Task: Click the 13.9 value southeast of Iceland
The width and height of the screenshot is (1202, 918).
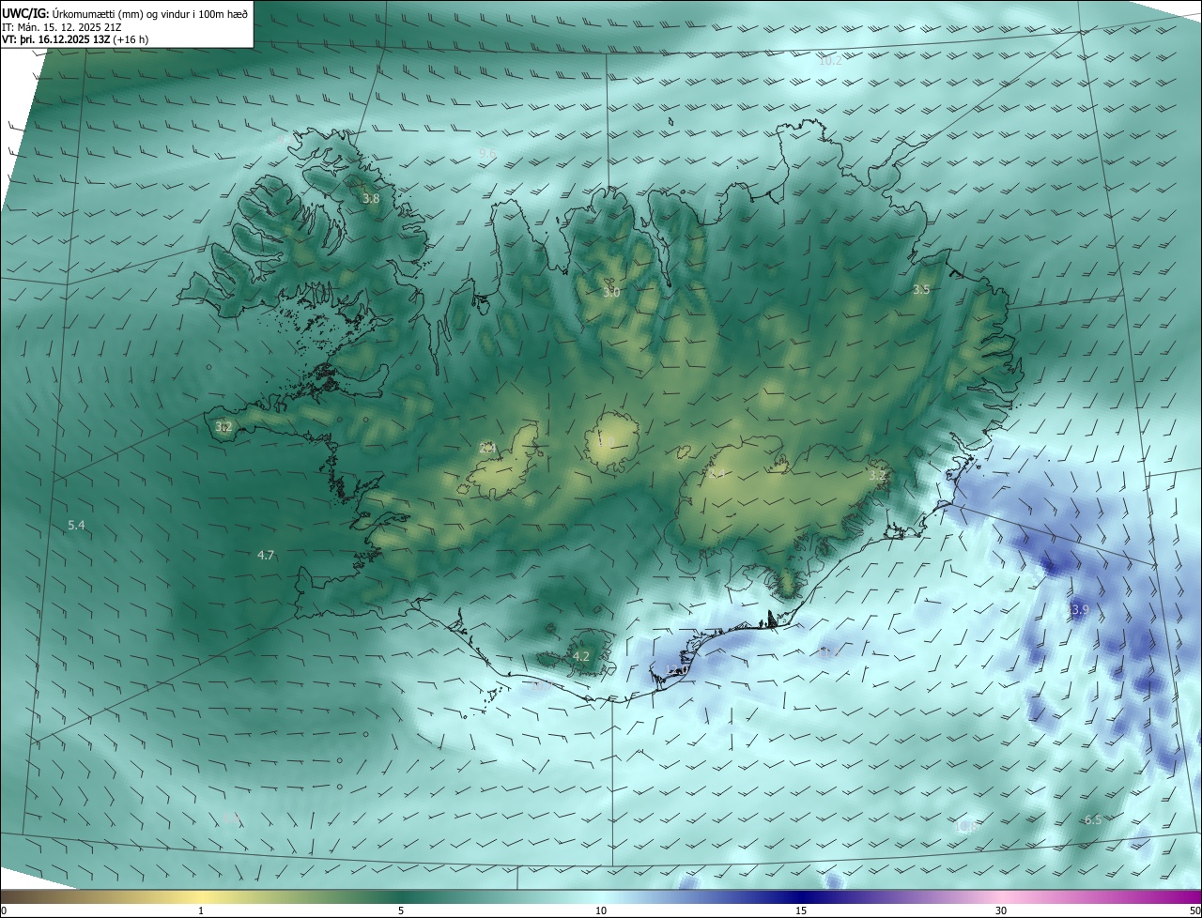Action: pyautogui.click(x=1076, y=610)
